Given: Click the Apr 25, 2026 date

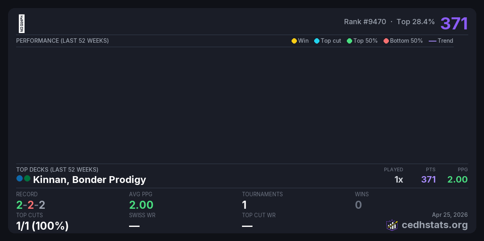Looking at the screenshot, I should tap(450, 214).
